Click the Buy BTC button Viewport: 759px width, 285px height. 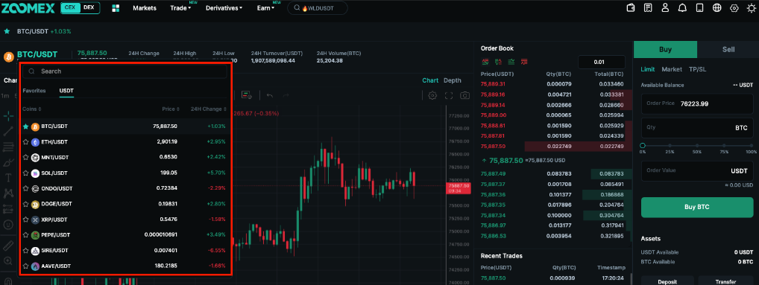(x=697, y=207)
